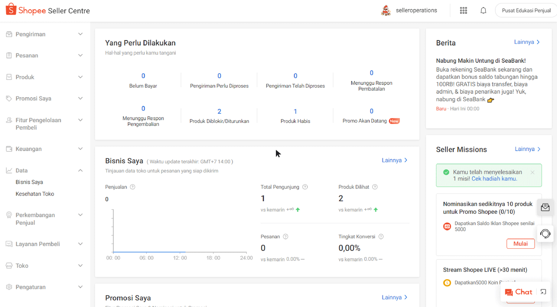Click the Promosi Saya tag icon
Image resolution: width=557 pixels, height=307 pixels.
coord(9,99)
